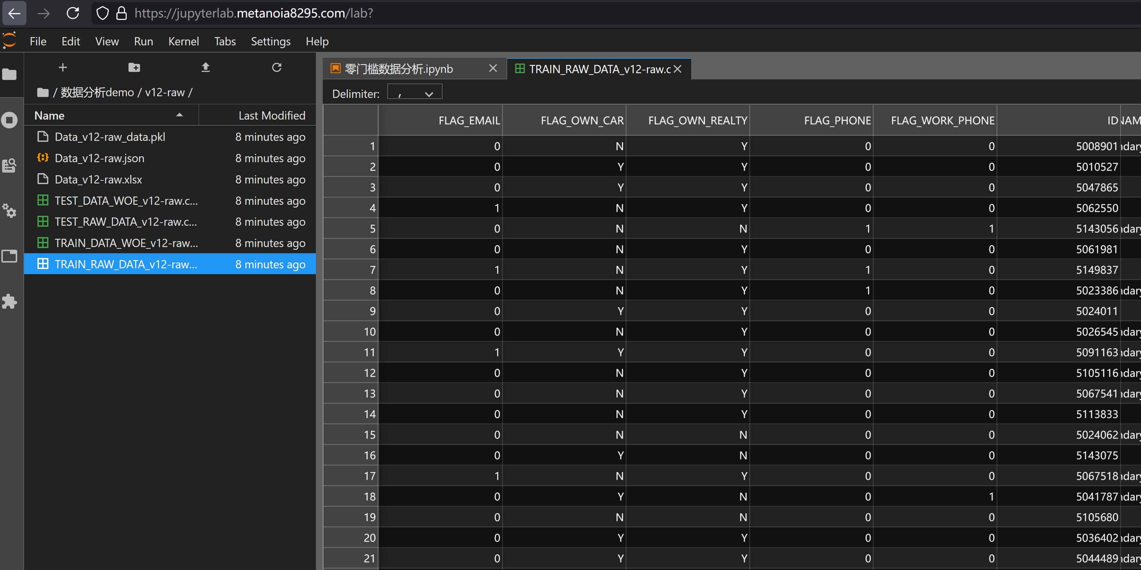Viewport: 1141px width, 570px height.
Task: Click the browser reload button
Action: [73, 13]
